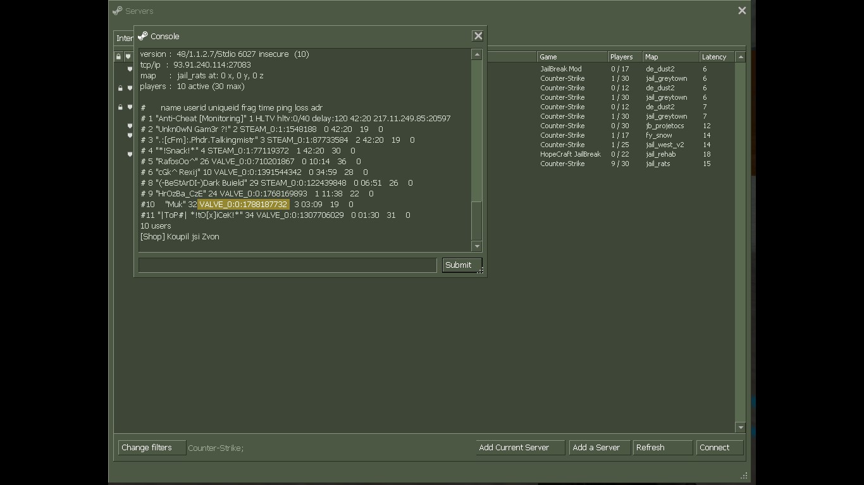Image resolution: width=864 pixels, height=485 pixels.
Task: Click console line "Anti-Cheat [Monitoring]"
Action: coord(295,119)
